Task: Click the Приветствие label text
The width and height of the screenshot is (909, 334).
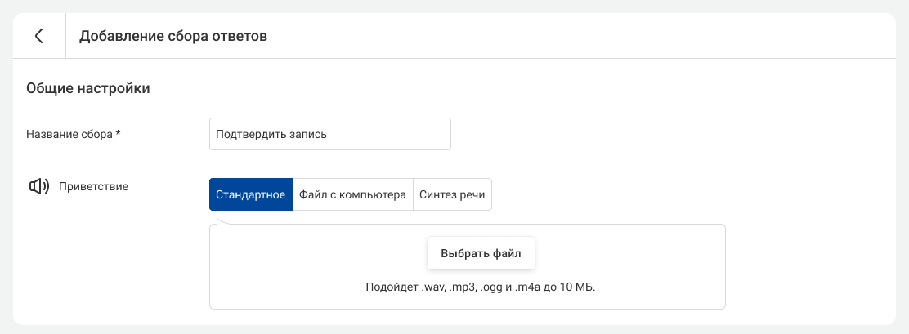Action: pyautogui.click(x=94, y=186)
